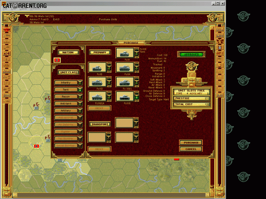Viewport: 266px width, 199px height.
Task: Click the tally marks icon in right sidebar
Action: tap(219, 53)
